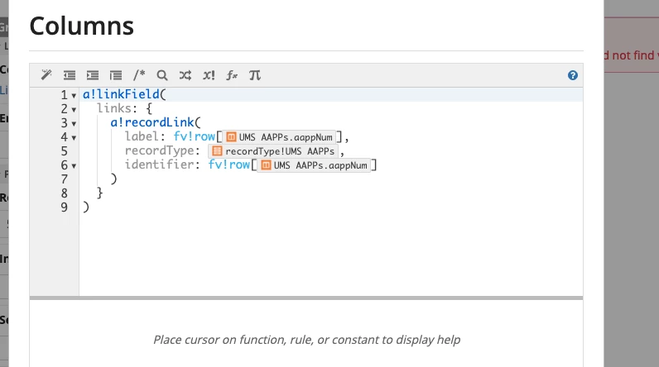Click the auto-indent lines toolbar icon
The height and width of the screenshot is (367, 659).
[x=116, y=75]
